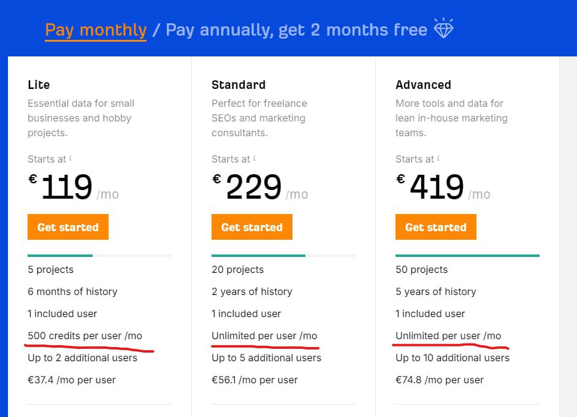
Task: Click the Lite plan's green progress bar
Action: [x=60, y=255]
